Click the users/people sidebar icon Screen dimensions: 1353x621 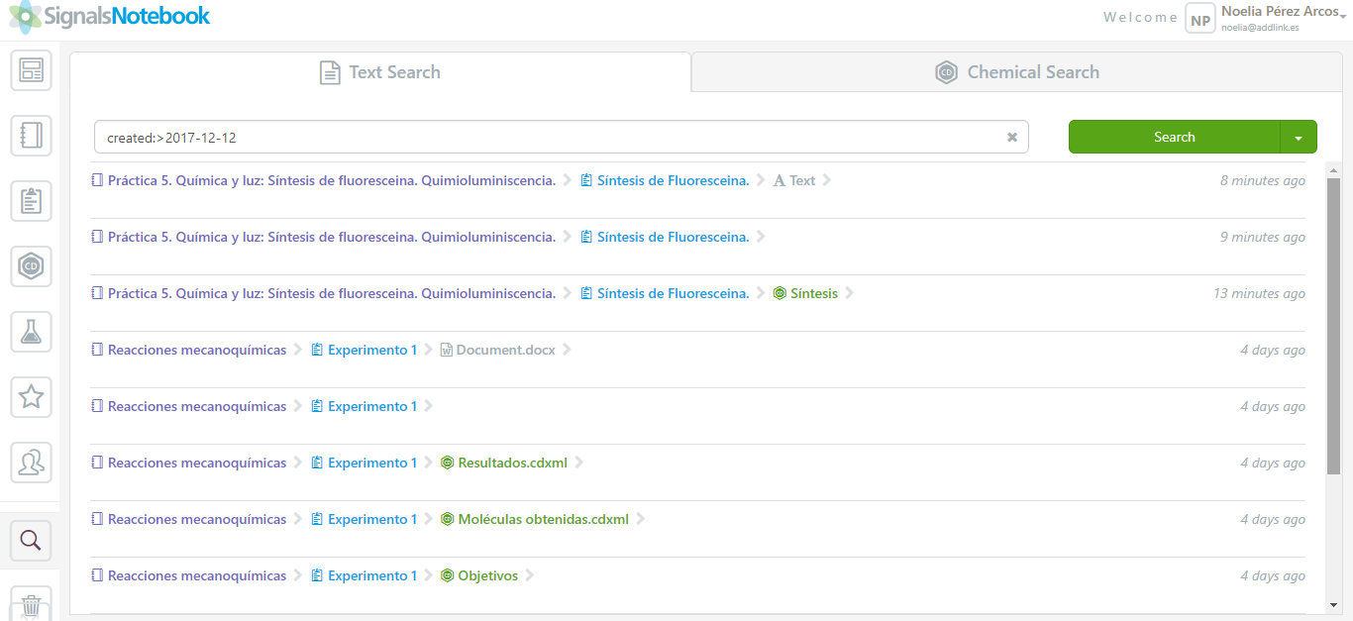tap(31, 462)
